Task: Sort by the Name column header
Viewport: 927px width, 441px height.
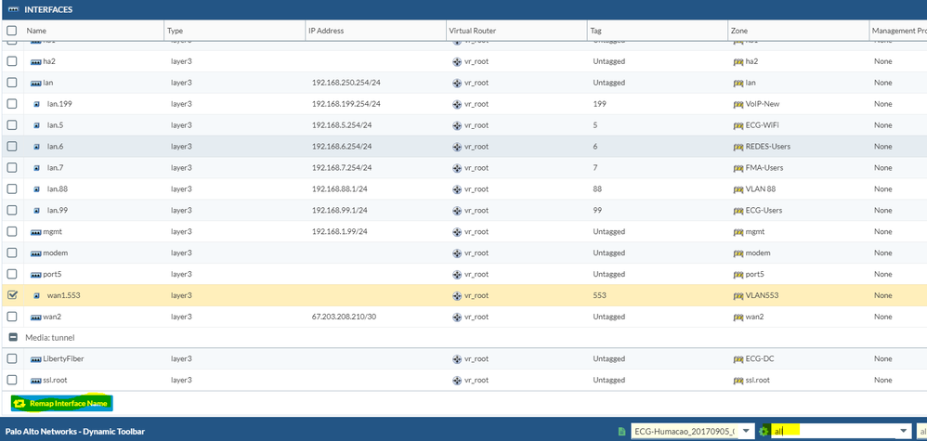Action: point(93,31)
